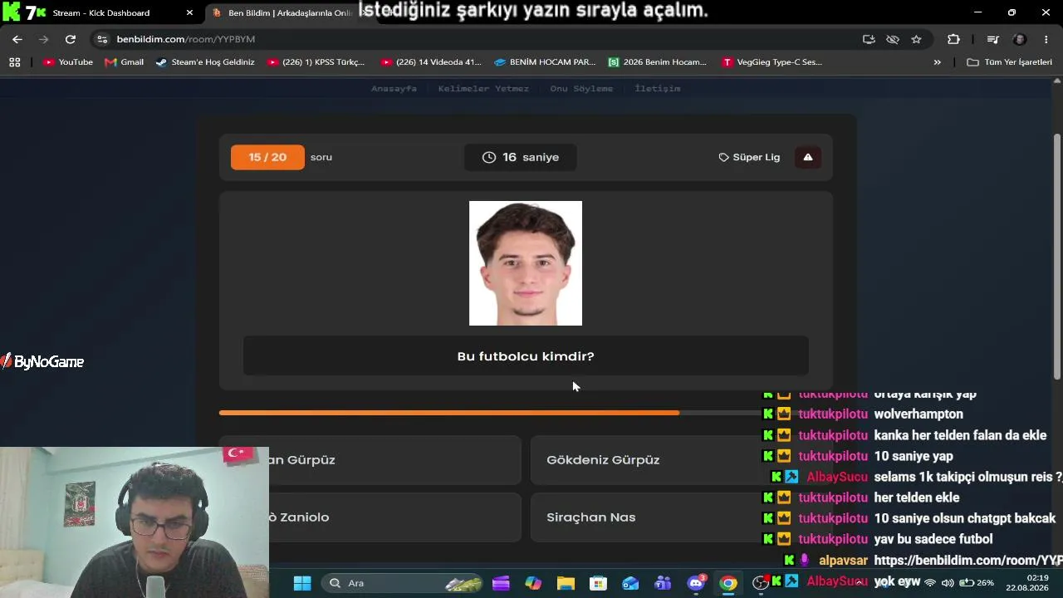Open the 14 Videoda bookmark
Image resolution: width=1063 pixels, height=598 pixels.
430,62
